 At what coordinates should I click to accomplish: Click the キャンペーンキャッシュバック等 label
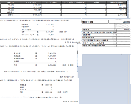(x=99, y=43)
